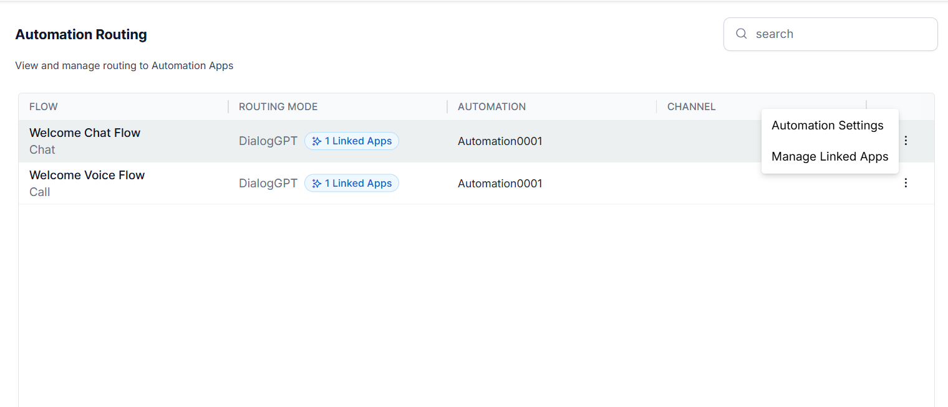Screen dimensions: 948x407
Task: Open the Welcome Voice Flow three-dot menu
Action: point(906,183)
